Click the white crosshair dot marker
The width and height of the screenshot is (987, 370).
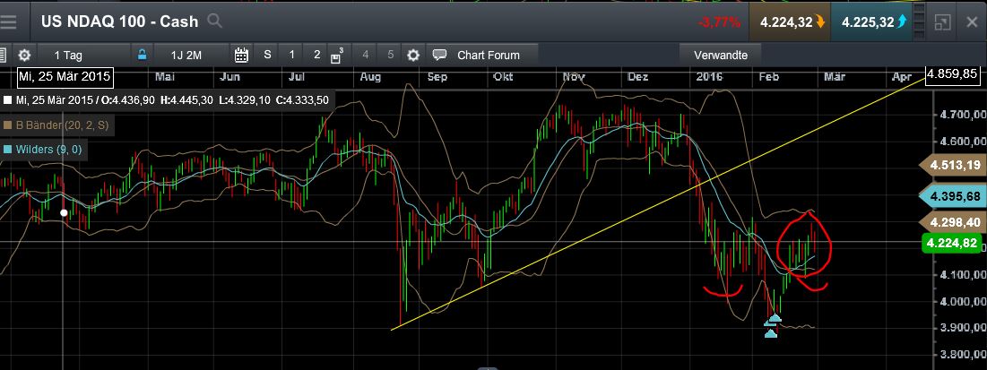pos(64,212)
